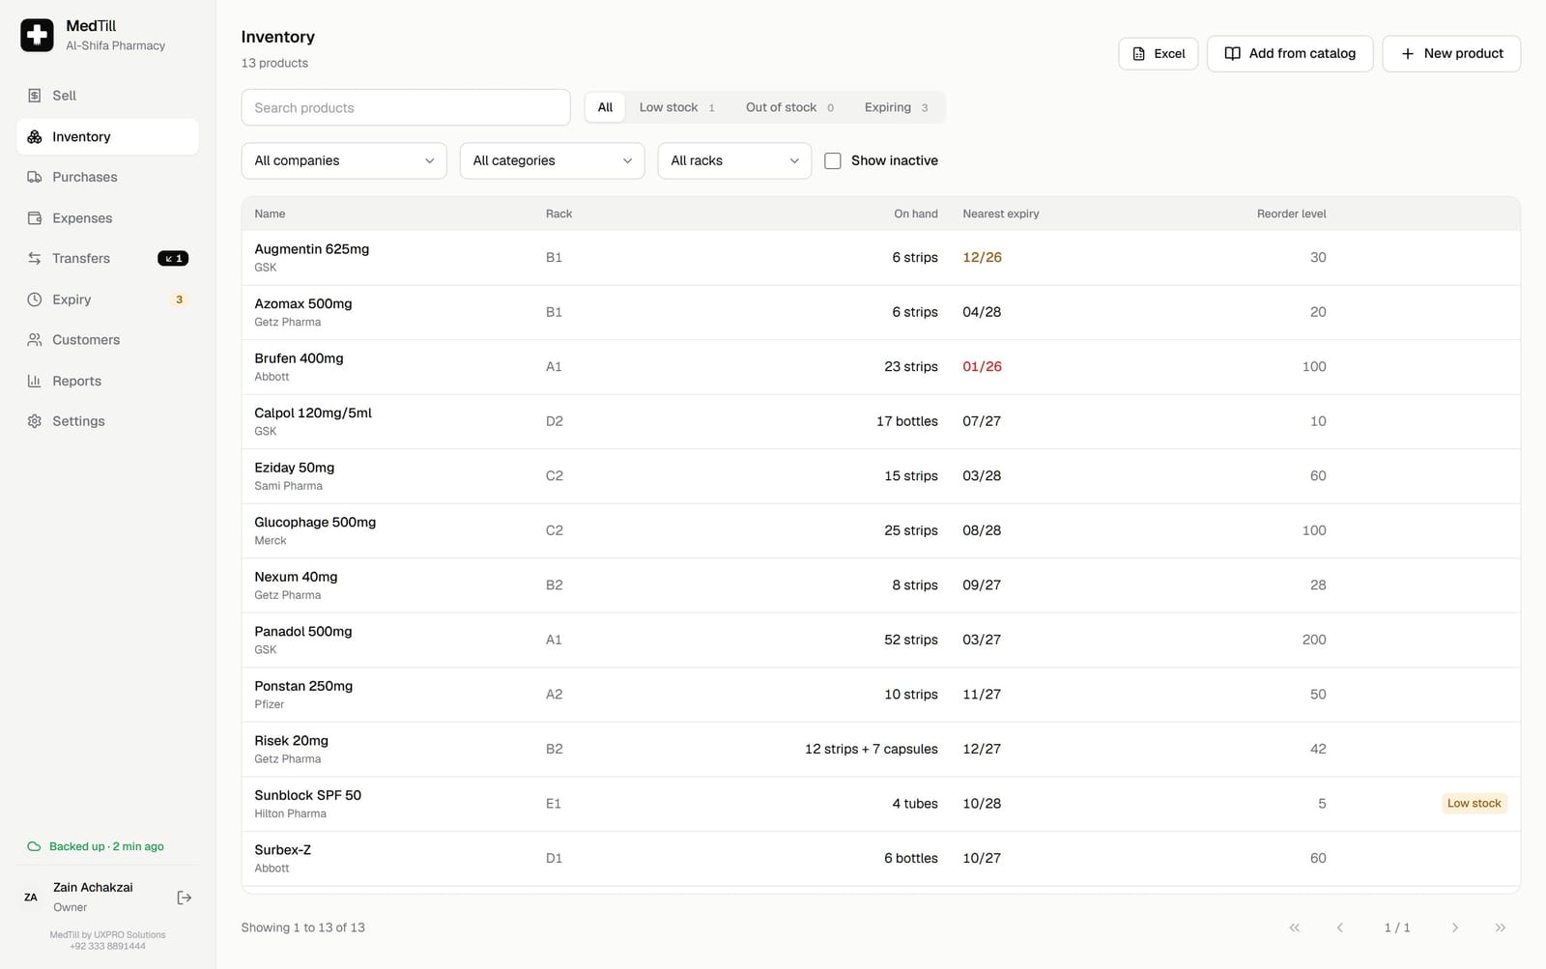Click the Reorder level column header
Viewport: 1546px width, 969px height.
coord(1291,214)
